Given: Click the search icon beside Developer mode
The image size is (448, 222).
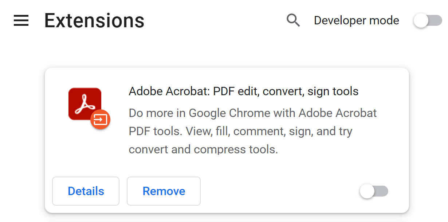Looking at the screenshot, I should (x=293, y=21).
